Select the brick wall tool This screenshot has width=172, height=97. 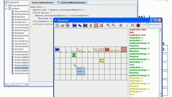click(96, 25)
